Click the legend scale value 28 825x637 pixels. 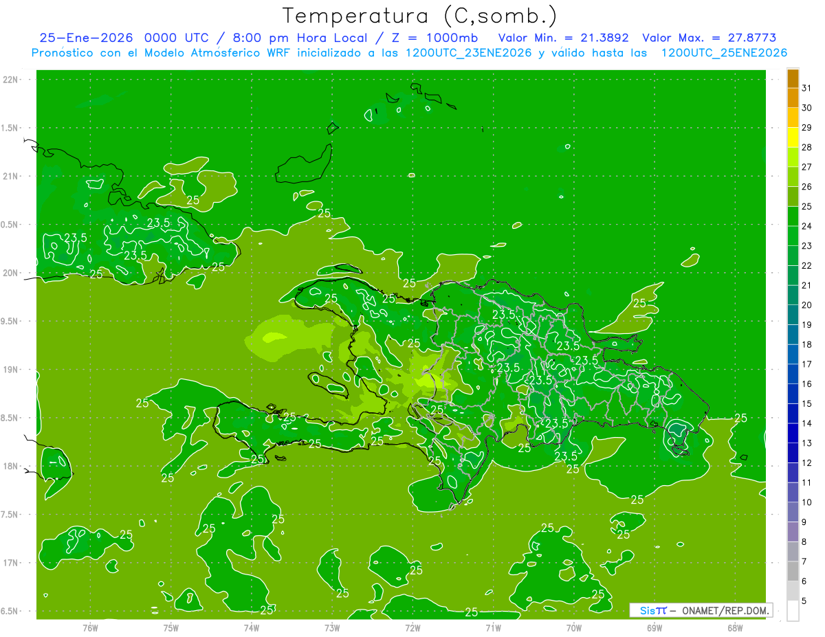click(807, 147)
